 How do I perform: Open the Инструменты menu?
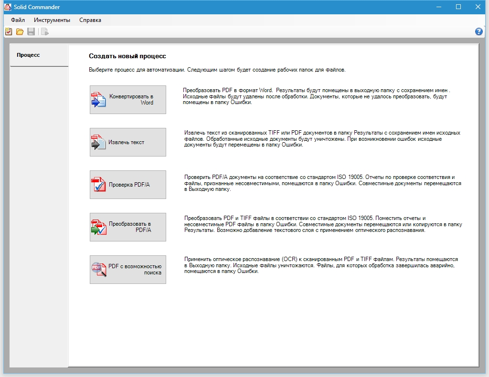pos(52,20)
